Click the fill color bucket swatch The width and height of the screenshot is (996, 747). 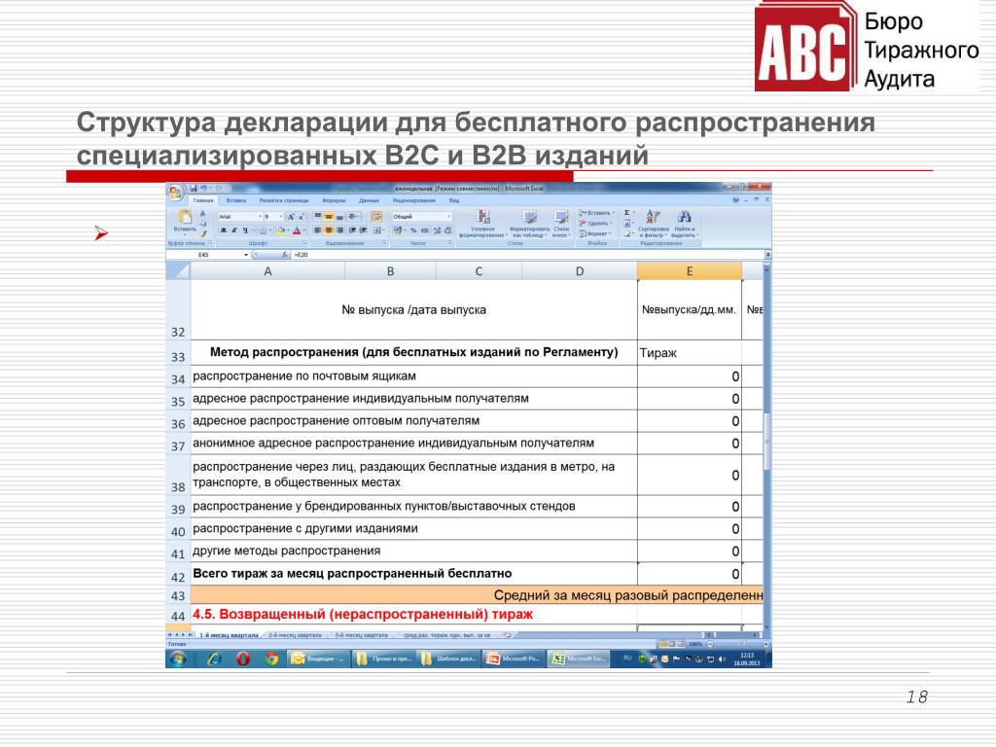tap(281, 230)
